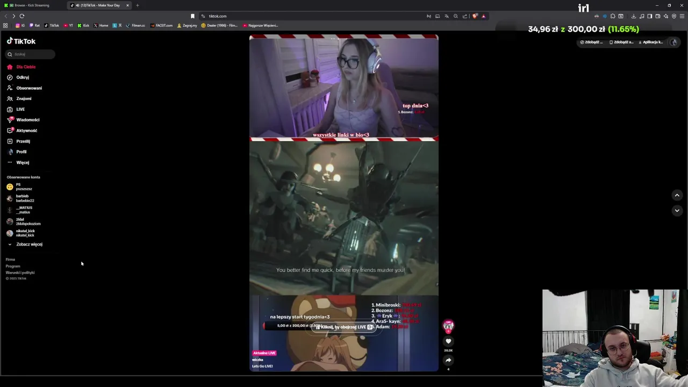688x387 pixels.
Task: Click the Program footer link
Action: [x=13, y=266]
